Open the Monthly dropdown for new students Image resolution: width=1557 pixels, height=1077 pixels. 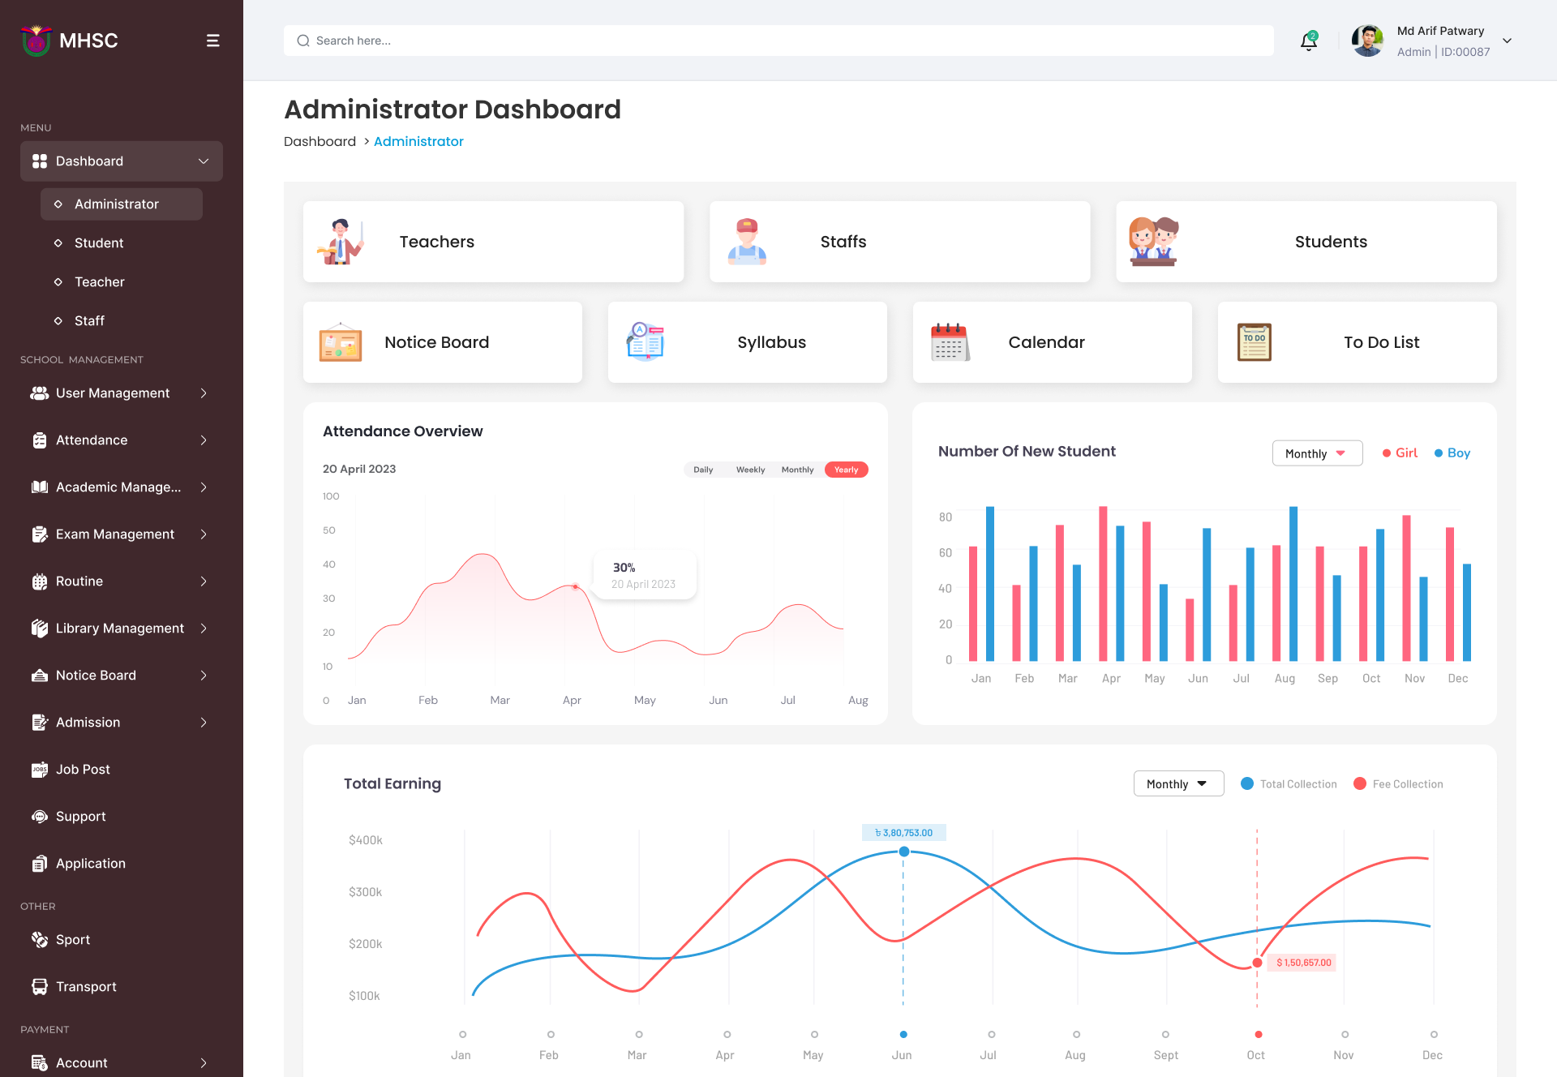[x=1317, y=453]
